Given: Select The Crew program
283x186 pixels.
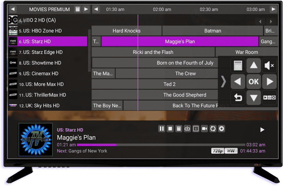Looking at the screenshot, I should point(167,73).
